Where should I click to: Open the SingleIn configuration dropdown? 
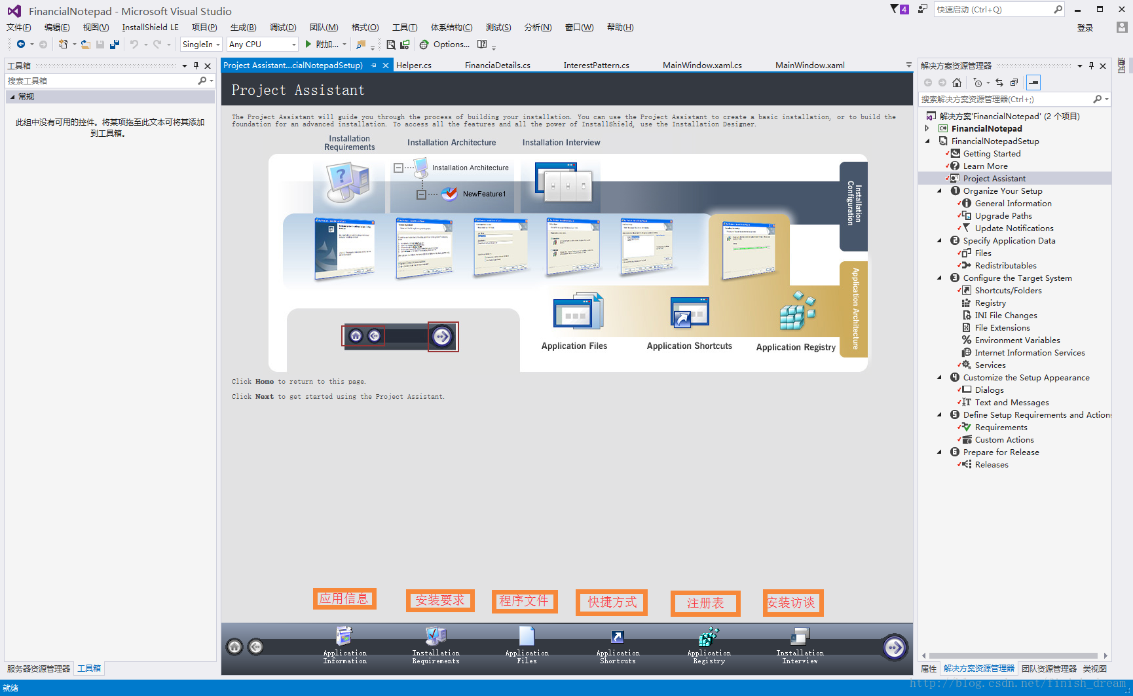tap(201, 45)
